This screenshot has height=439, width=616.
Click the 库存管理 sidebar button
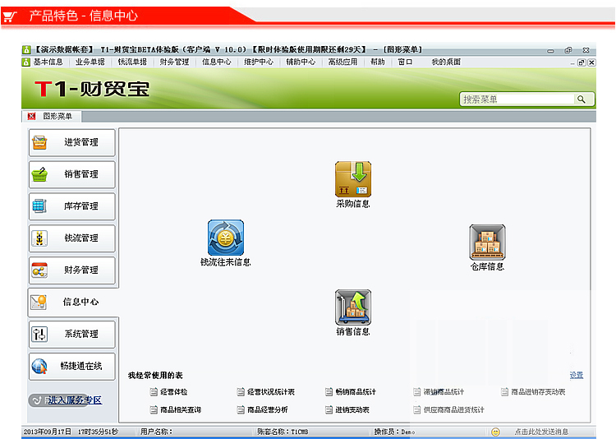72,206
